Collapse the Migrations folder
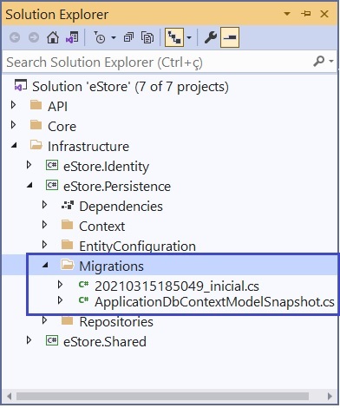The width and height of the screenshot is (340, 408). coord(45,265)
